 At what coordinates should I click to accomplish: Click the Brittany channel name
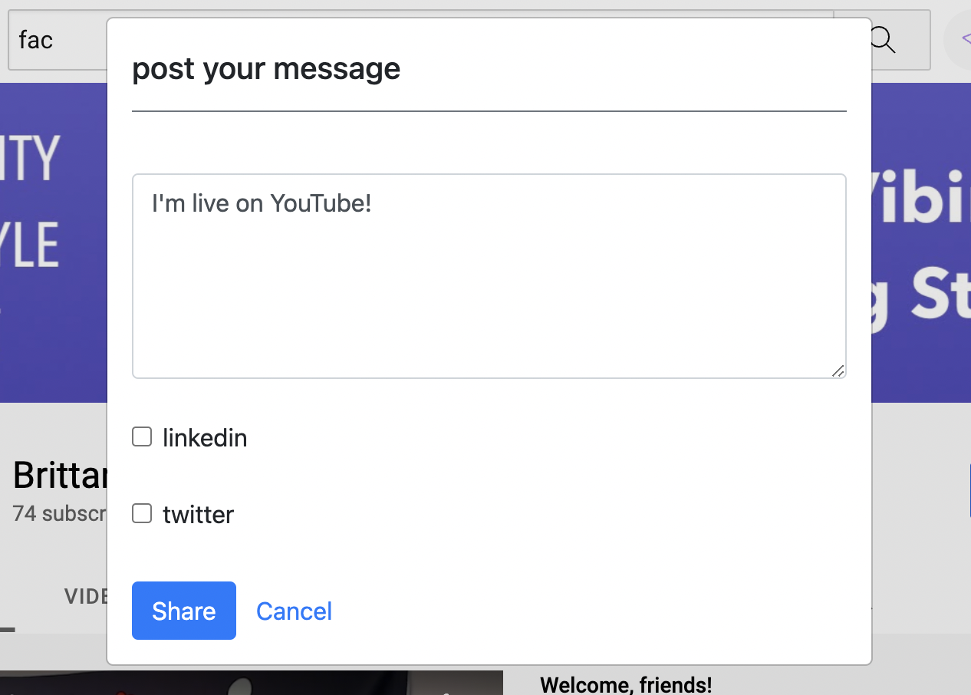coord(60,476)
